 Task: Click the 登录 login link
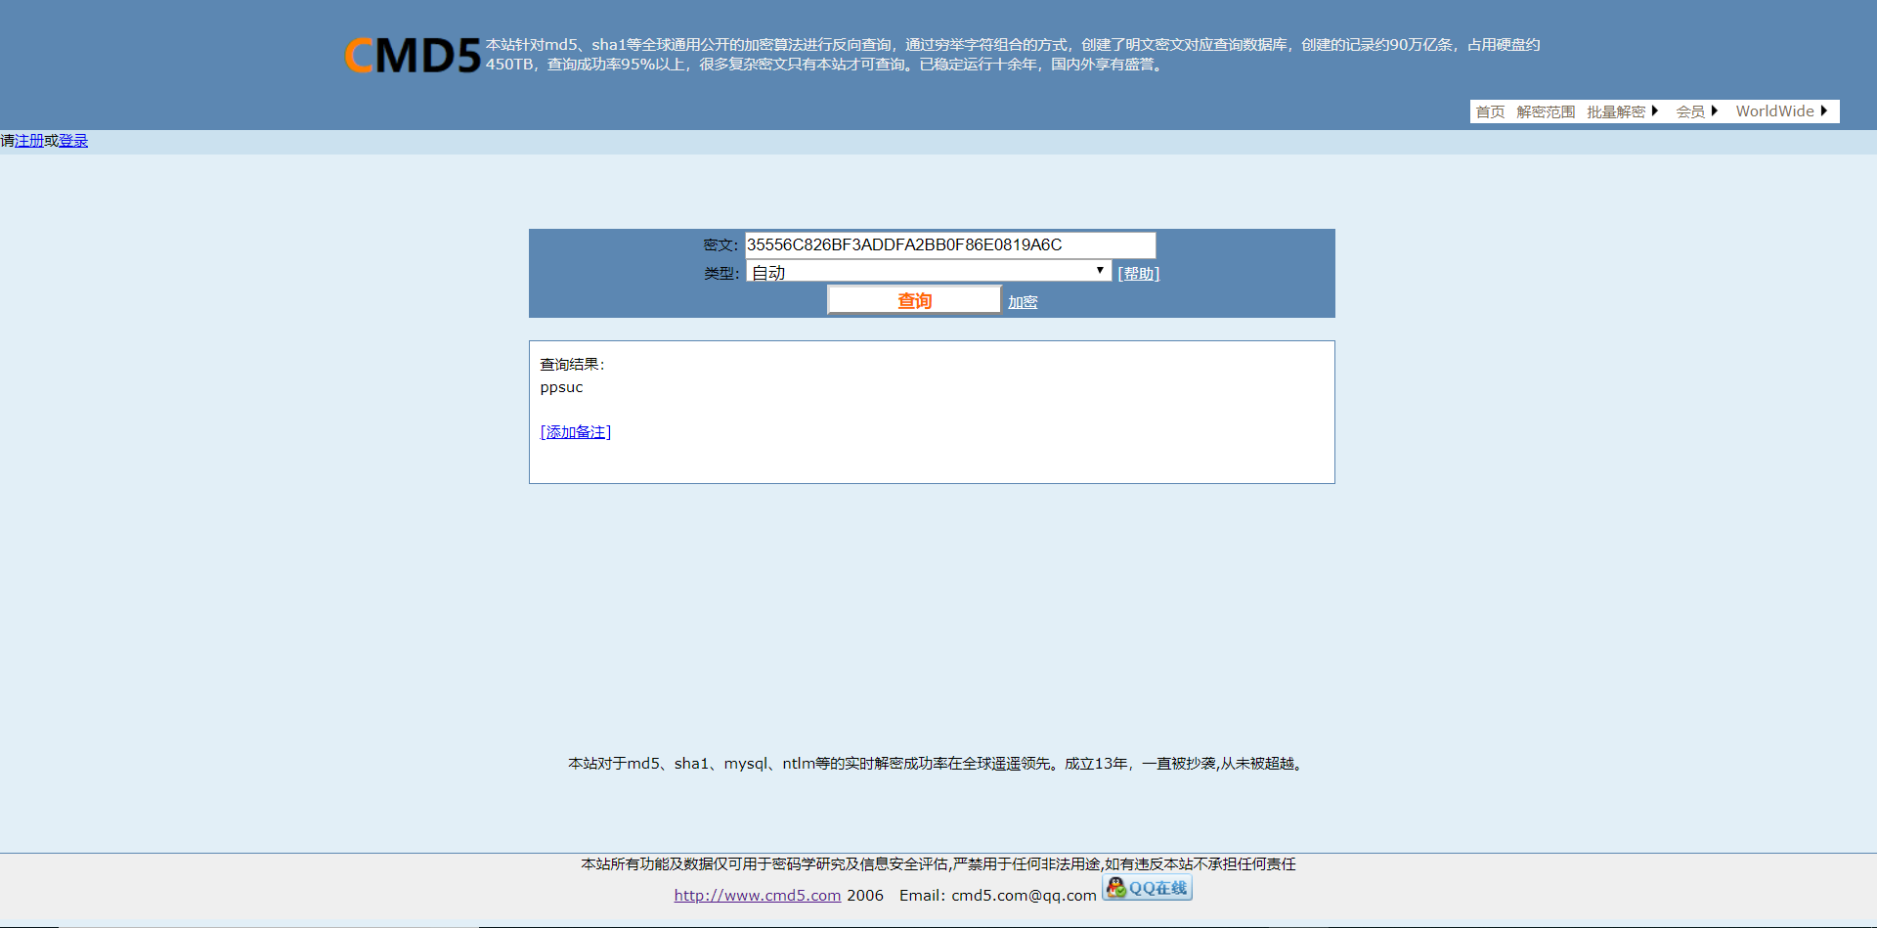pos(73,141)
